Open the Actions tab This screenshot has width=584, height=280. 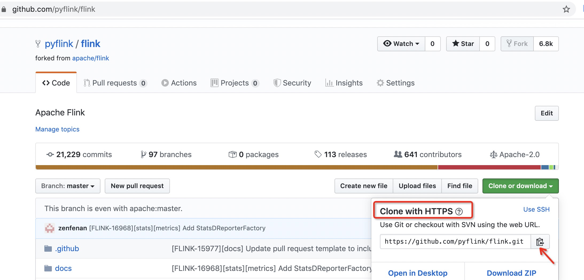(179, 83)
